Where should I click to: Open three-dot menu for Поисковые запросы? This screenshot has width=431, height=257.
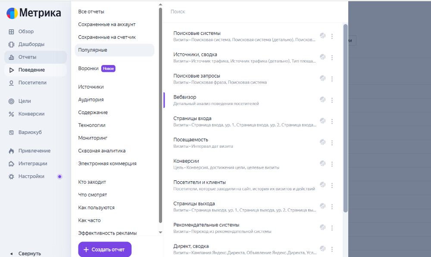point(332,79)
